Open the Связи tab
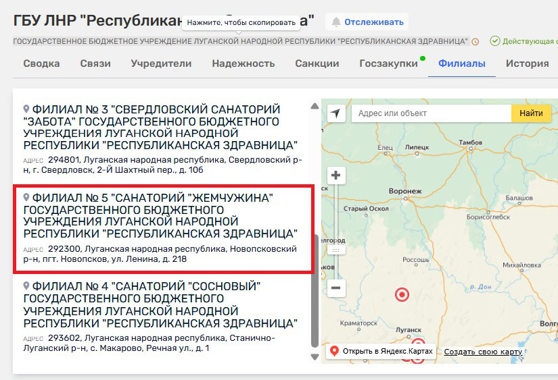The height and width of the screenshot is (380, 558). point(95,63)
